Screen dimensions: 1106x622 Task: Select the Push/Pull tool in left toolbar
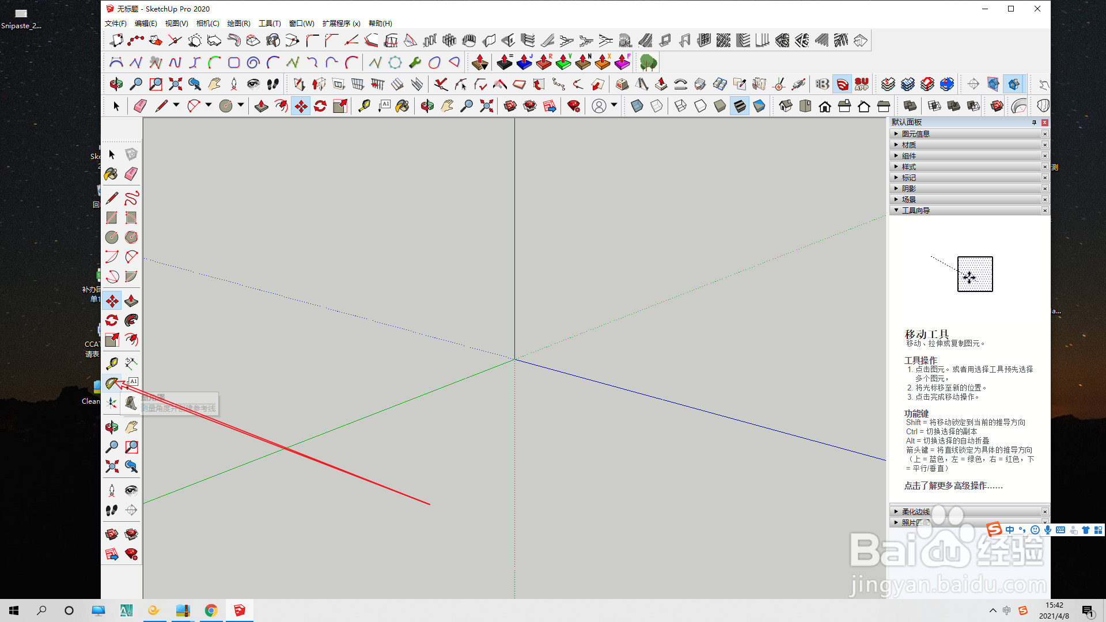pyautogui.click(x=131, y=301)
